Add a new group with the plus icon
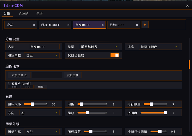The image size is (192, 136). pyautogui.click(x=145, y=25)
